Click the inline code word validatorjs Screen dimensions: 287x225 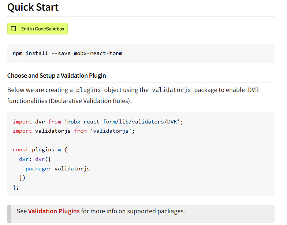171,90
